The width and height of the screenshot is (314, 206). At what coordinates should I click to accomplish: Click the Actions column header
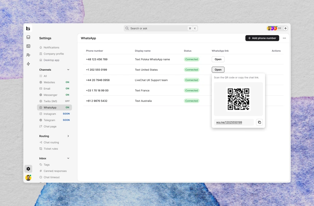coord(276,51)
